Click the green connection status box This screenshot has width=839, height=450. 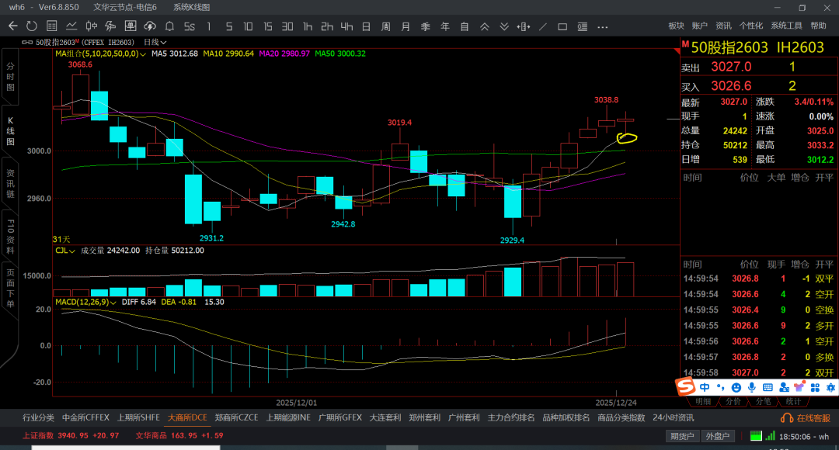pos(756,436)
